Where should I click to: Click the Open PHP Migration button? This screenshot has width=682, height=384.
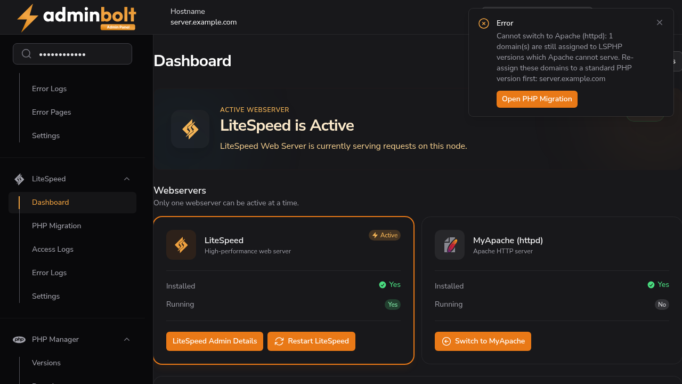[x=537, y=99]
